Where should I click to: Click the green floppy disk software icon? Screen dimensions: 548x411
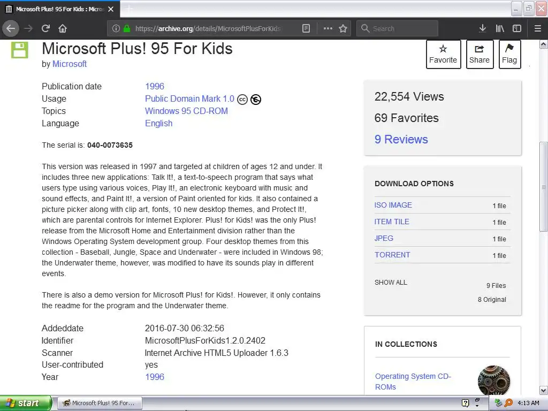pyautogui.click(x=20, y=50)
